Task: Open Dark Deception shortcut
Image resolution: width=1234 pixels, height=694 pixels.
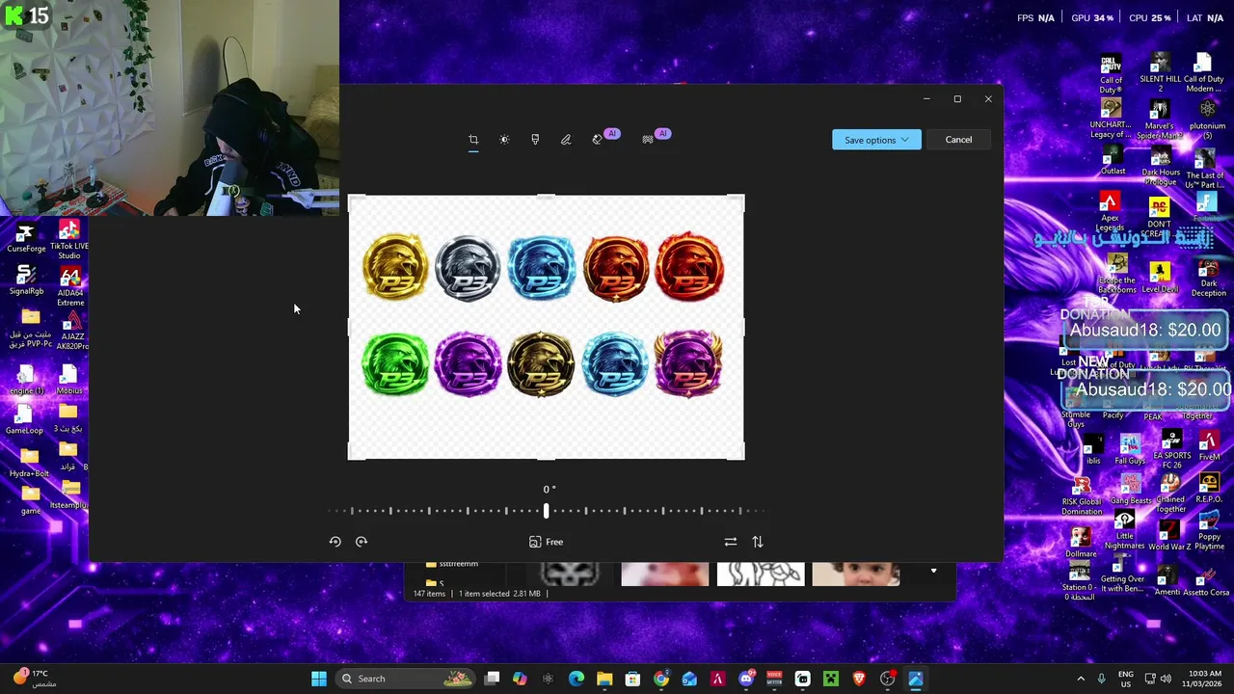Action: coord(1208,279)
